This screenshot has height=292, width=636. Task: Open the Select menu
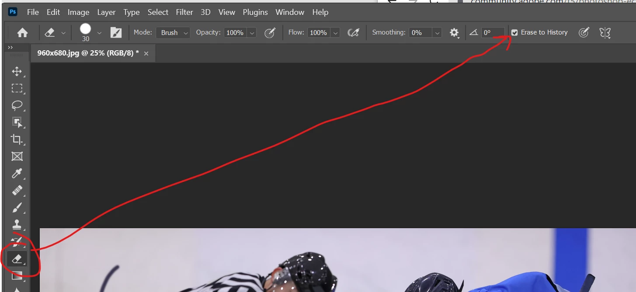(x=158, y=12)
